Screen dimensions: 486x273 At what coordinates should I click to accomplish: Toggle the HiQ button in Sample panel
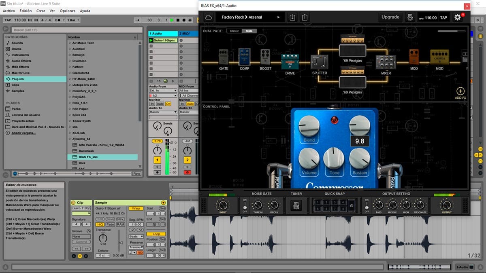[100, 224]
